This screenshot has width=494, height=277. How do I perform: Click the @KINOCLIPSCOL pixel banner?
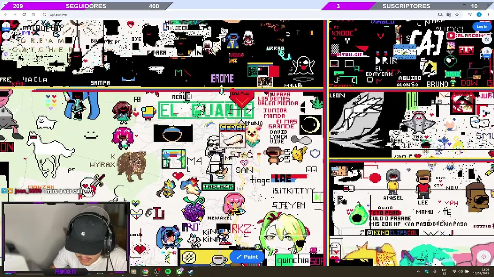tap(392, 233)
